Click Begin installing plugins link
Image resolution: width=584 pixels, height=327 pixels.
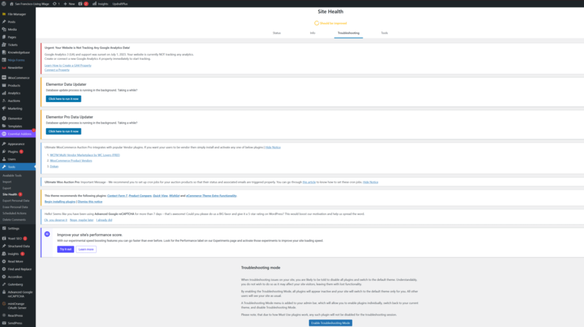coord(60,201)
